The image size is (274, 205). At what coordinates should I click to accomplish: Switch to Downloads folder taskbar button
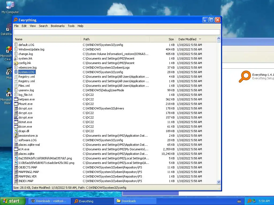click(x=135, y=201)
